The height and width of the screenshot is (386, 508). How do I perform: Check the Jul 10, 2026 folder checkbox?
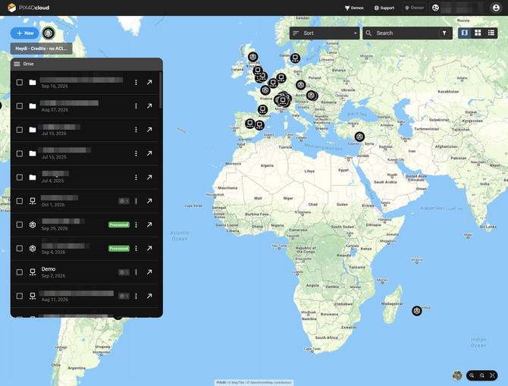20,130
